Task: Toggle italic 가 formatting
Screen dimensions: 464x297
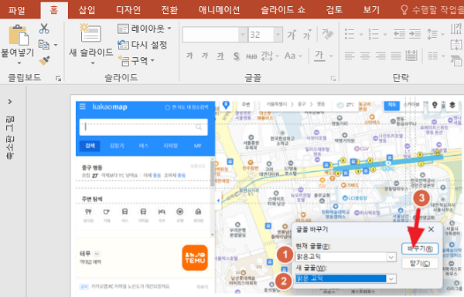Action: pos(205,56)
